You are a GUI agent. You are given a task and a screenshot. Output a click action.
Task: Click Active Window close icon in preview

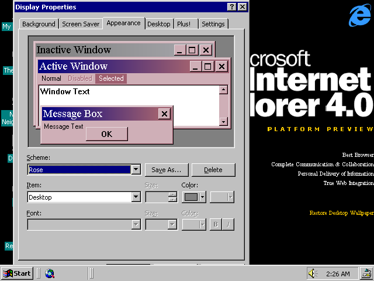coord(221,66)
